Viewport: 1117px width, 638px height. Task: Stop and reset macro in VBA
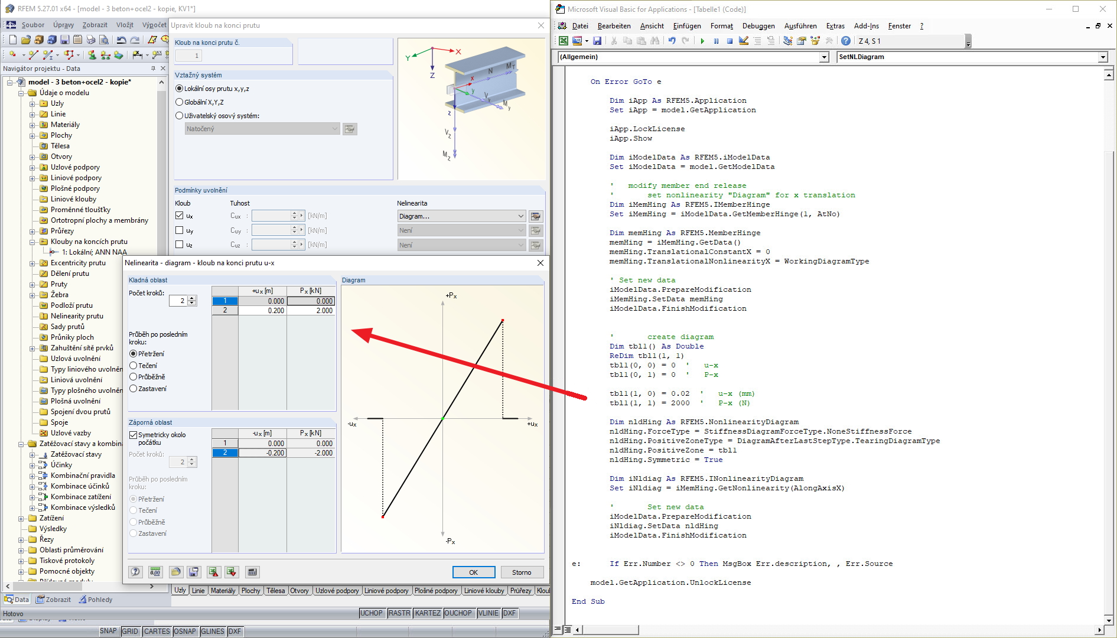point(730,41)
